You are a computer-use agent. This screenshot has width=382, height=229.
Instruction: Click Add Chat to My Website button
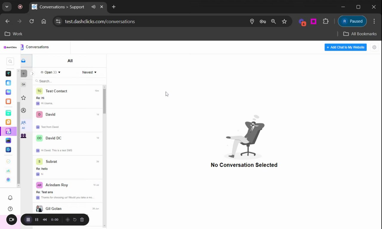point(346,47)
